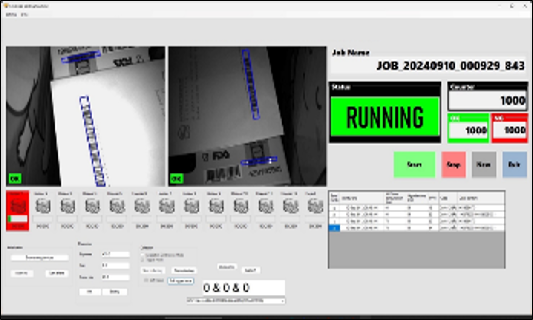This screenshot has width=533, height=320.
Task: Select the tenth database icon in the row
Action: coord(241,206)
